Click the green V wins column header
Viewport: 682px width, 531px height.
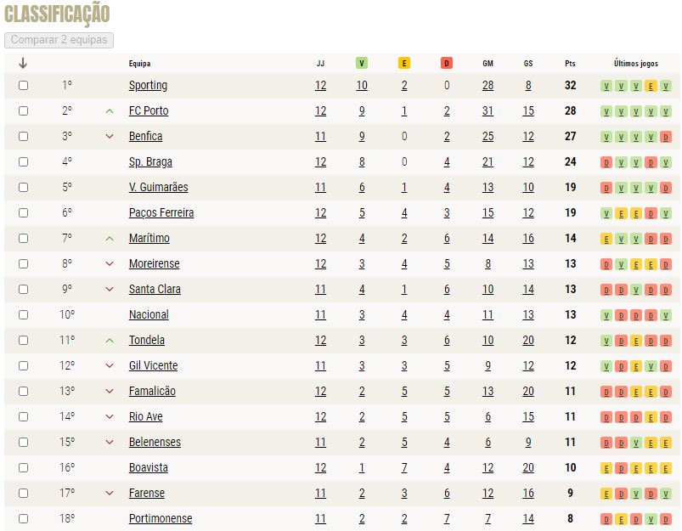point(362,64)
